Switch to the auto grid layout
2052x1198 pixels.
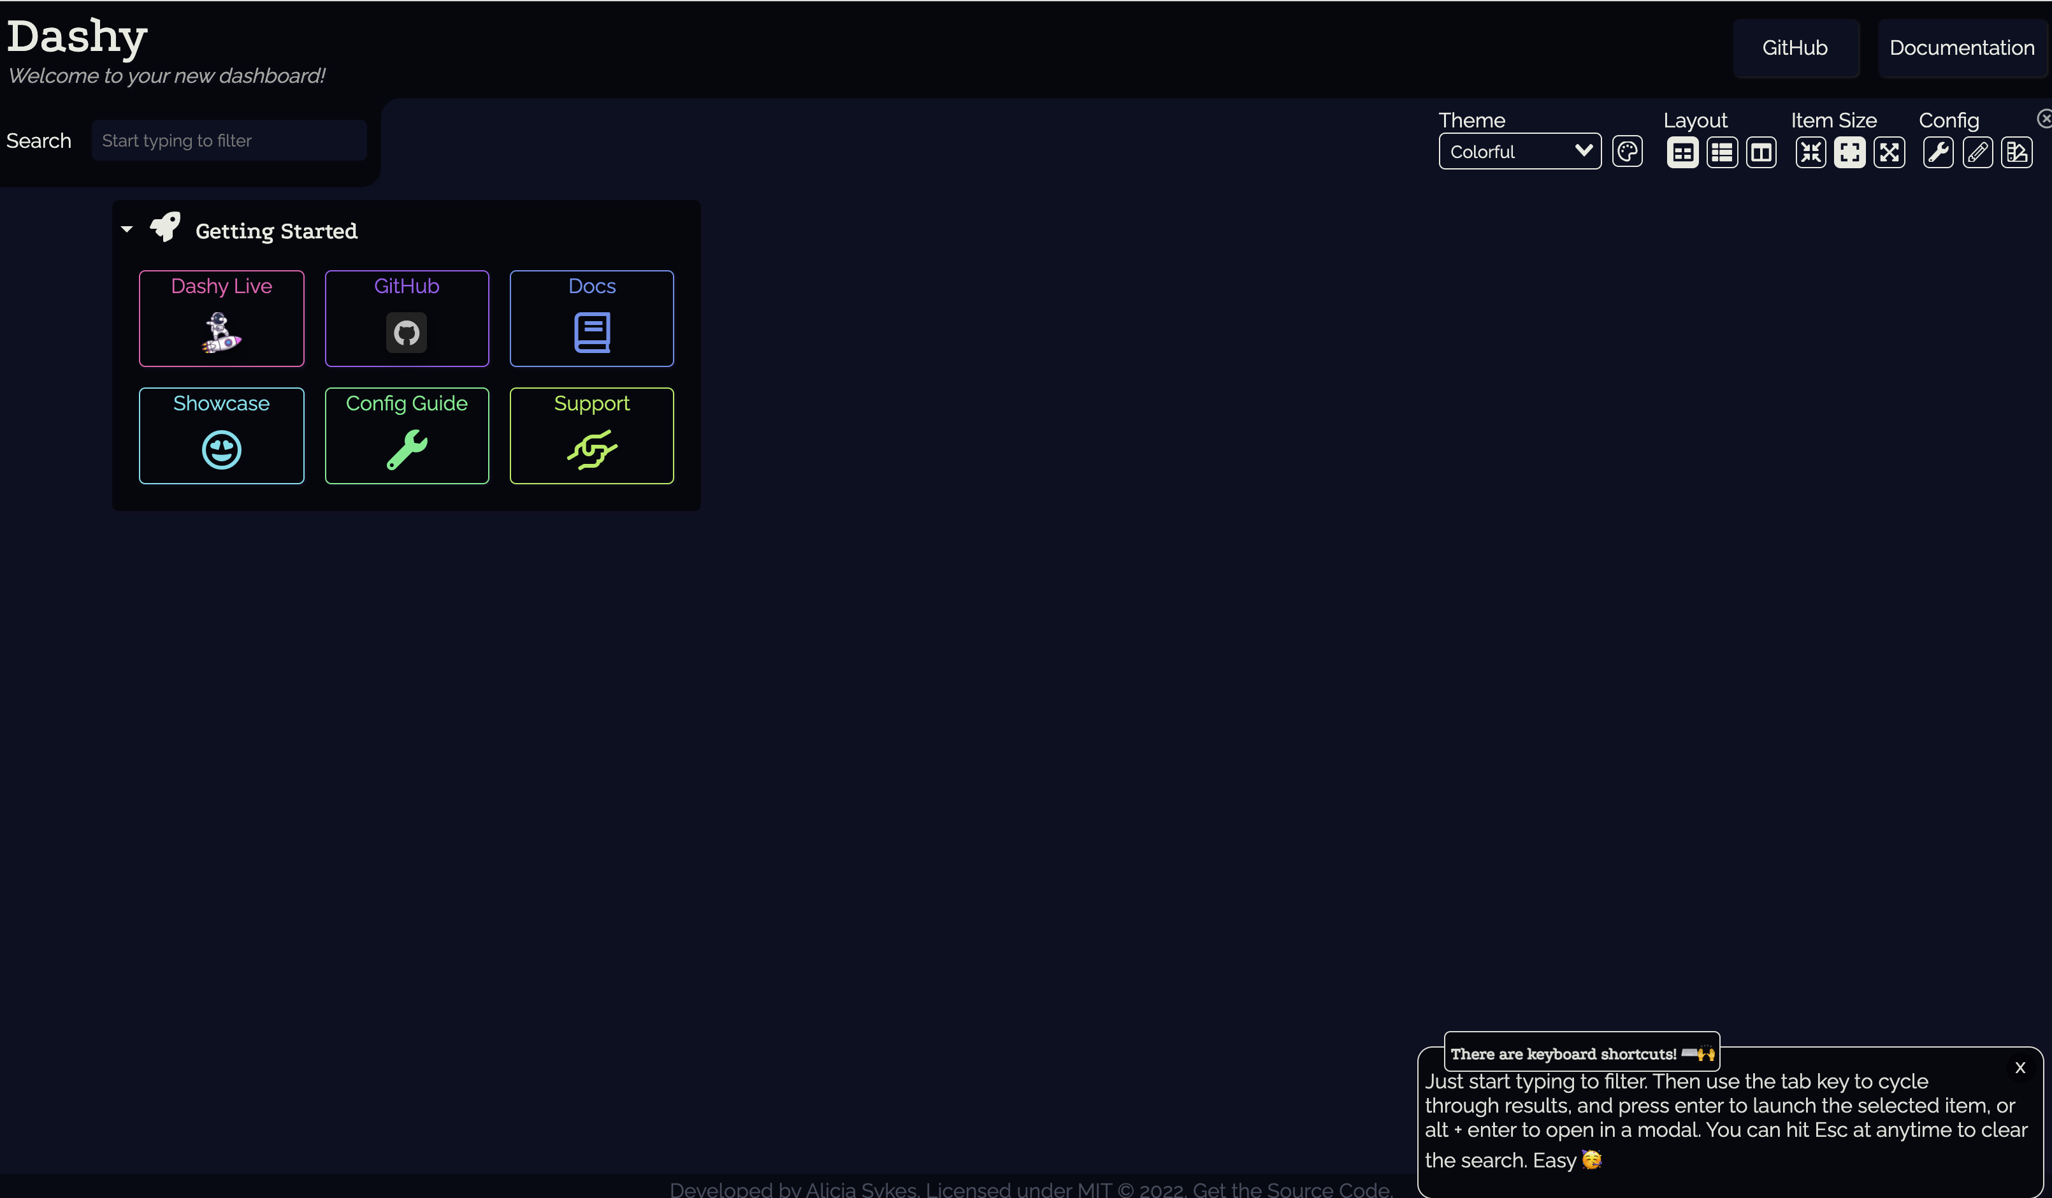pos(1682,152)
